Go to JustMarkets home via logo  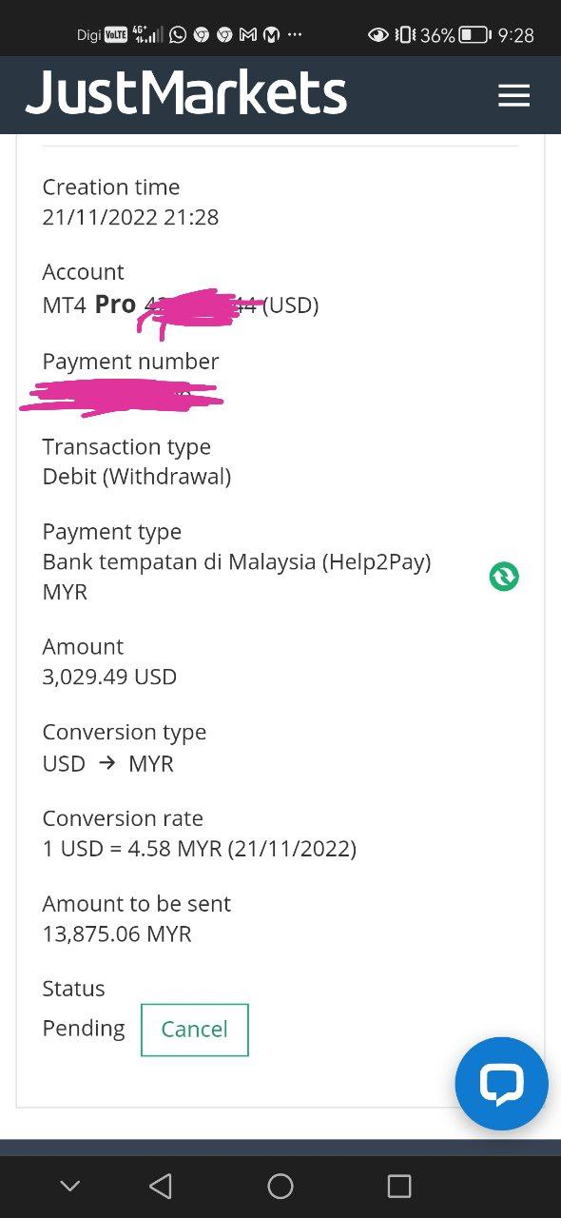click(186, 94)
